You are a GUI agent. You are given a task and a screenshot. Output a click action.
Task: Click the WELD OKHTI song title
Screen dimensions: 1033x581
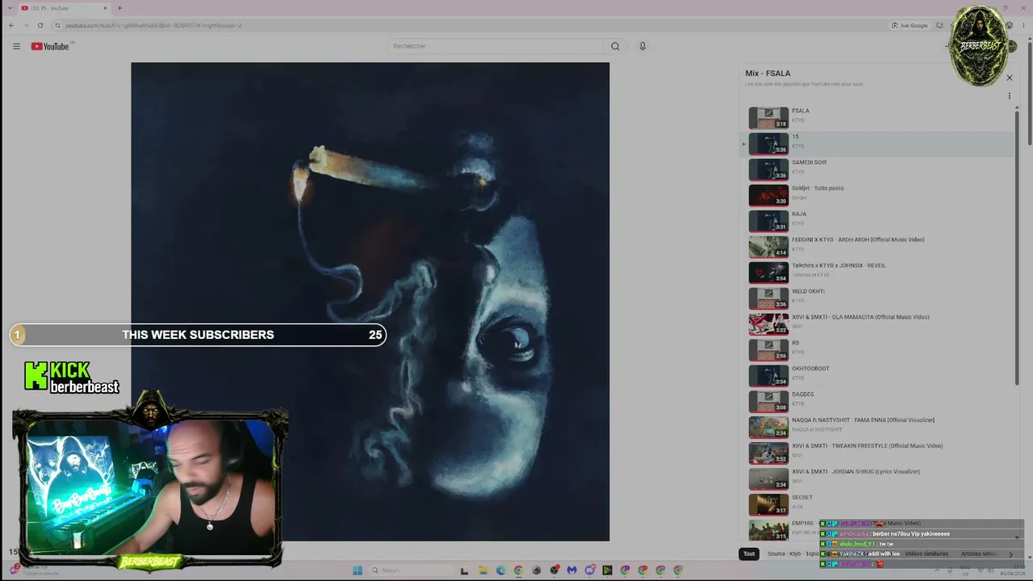808,291
